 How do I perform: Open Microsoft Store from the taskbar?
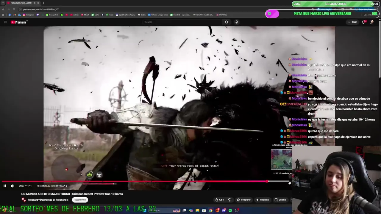tap(204, 210)
